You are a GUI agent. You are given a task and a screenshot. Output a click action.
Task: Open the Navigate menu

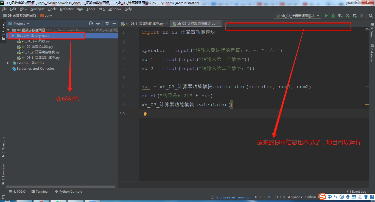pos(37,9)
